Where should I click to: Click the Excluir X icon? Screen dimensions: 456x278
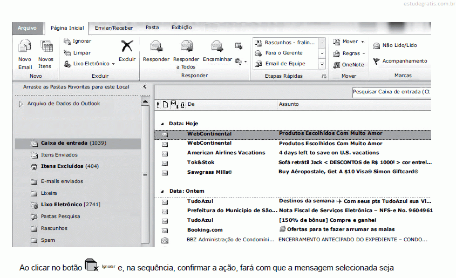pyautogui.click(x=127, y=46)
